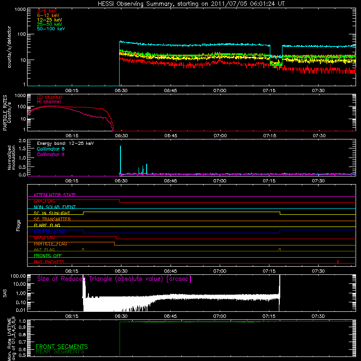This screenshot has width=361, height=361.
Task: Click the Flags axis label
Action: coord(19,225)
